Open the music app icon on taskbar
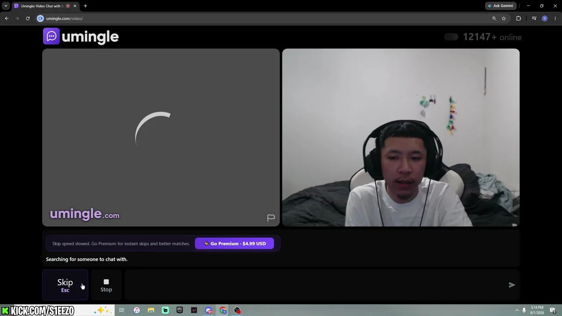 tap(137, 310)
